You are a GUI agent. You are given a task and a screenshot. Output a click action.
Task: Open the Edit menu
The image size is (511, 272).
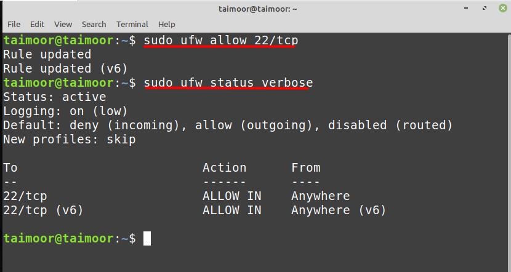pos(37,24)
